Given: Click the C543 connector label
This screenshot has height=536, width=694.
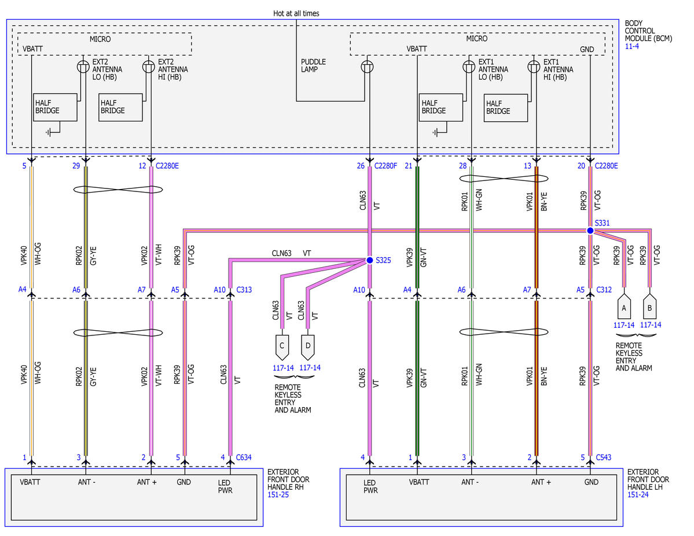Looking at the screenshot, I should point(603,458).
